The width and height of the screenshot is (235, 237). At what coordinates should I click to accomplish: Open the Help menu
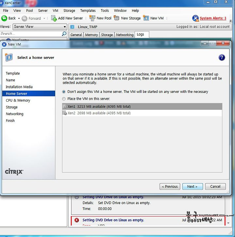(x=135, y=10)
